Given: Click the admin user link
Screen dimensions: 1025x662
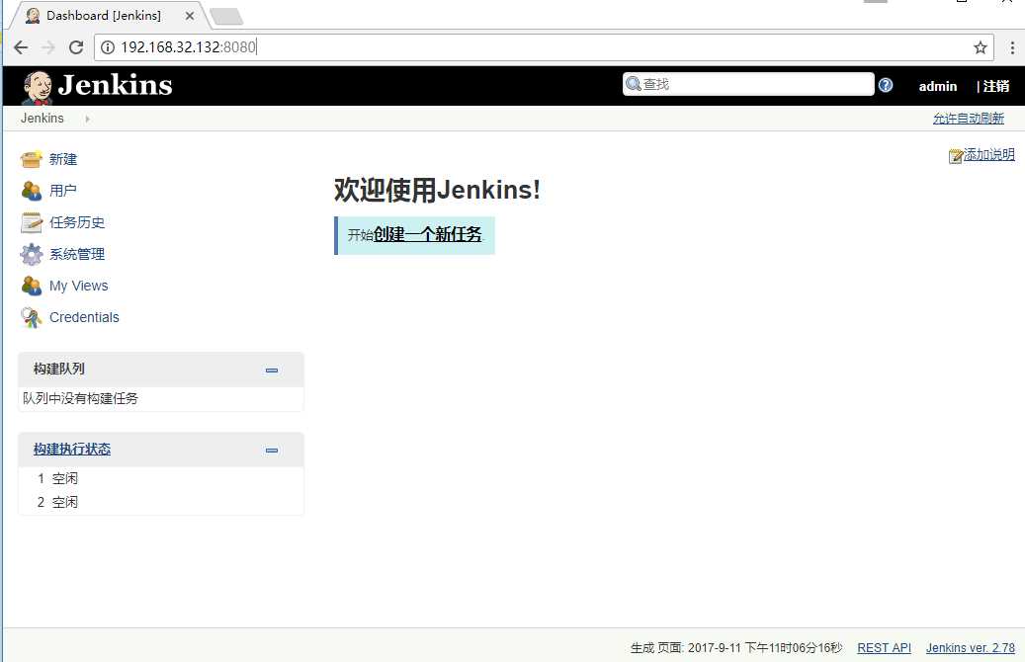Looking at the screenshot, I should coord(937,86).
